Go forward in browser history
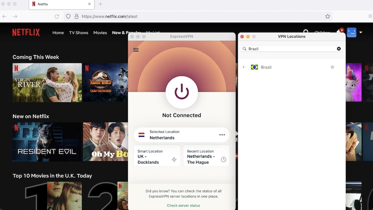Image resolution: width=373 pixels, height=210 pixels. point(15,17)
